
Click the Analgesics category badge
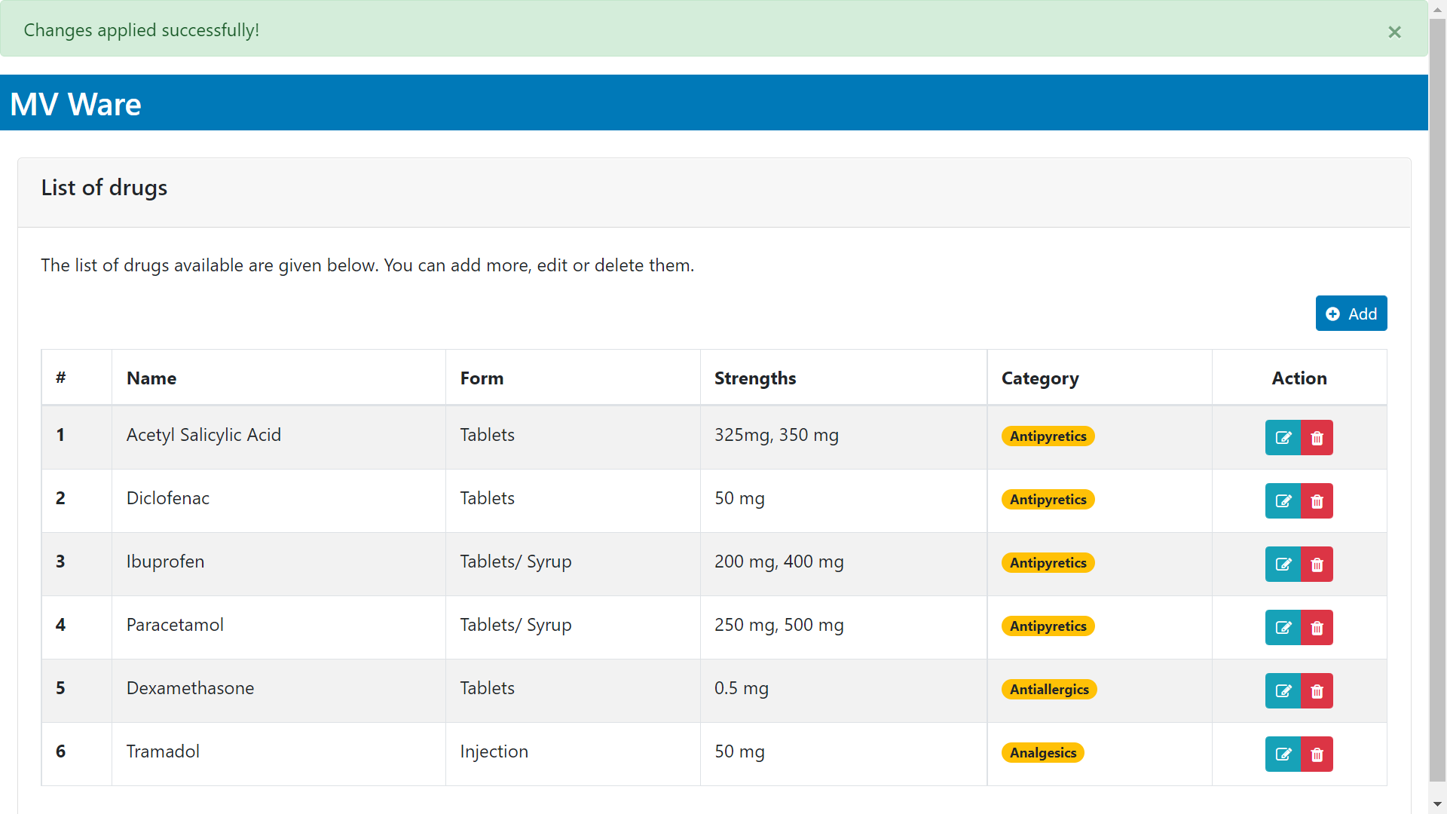coord(1042,753)
